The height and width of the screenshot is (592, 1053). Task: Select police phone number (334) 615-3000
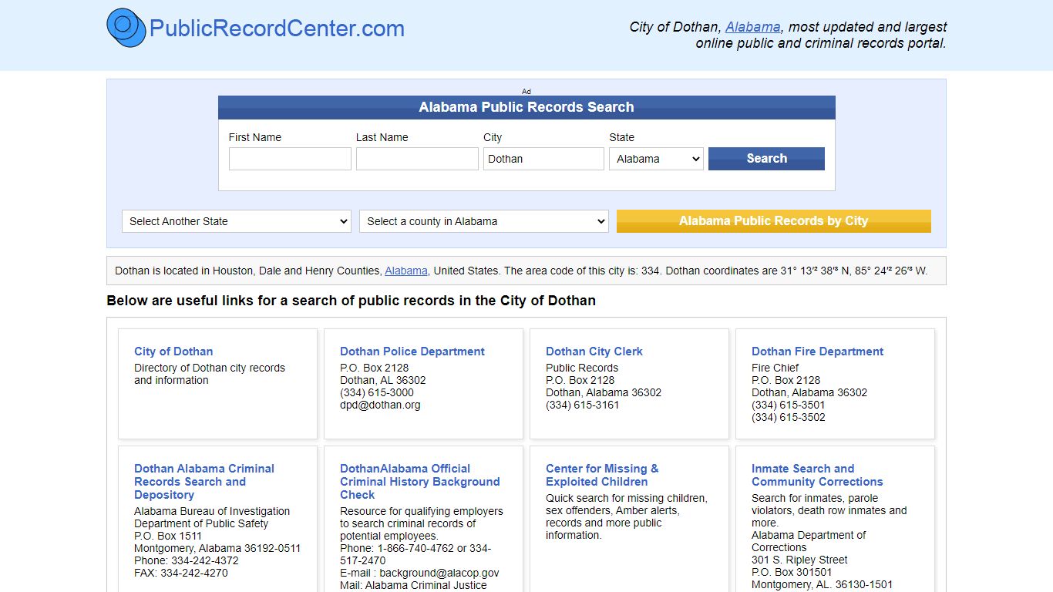tap(376, 392)
